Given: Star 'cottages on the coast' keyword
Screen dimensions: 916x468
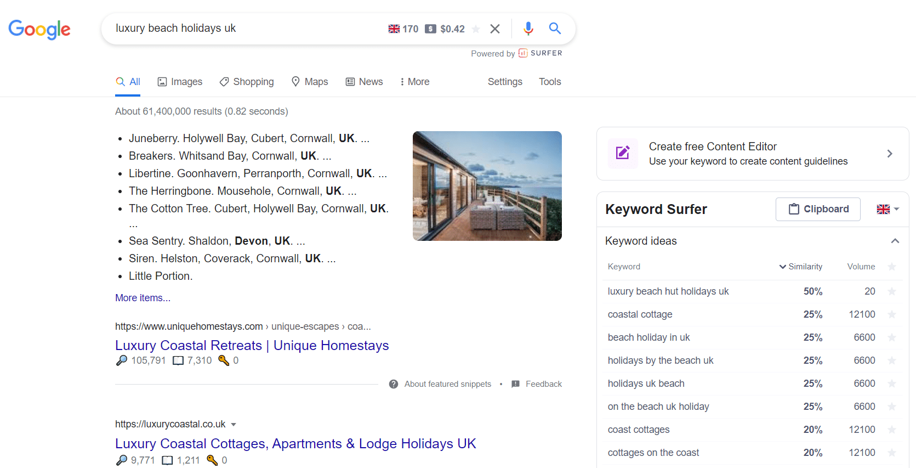Looking at the screenshot, I should click(x=892, y=453).
